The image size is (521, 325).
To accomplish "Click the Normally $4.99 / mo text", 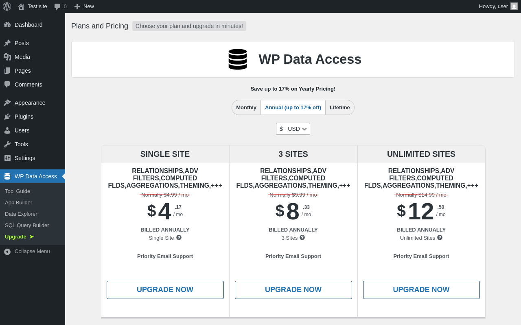I will [x=165, y=195].
